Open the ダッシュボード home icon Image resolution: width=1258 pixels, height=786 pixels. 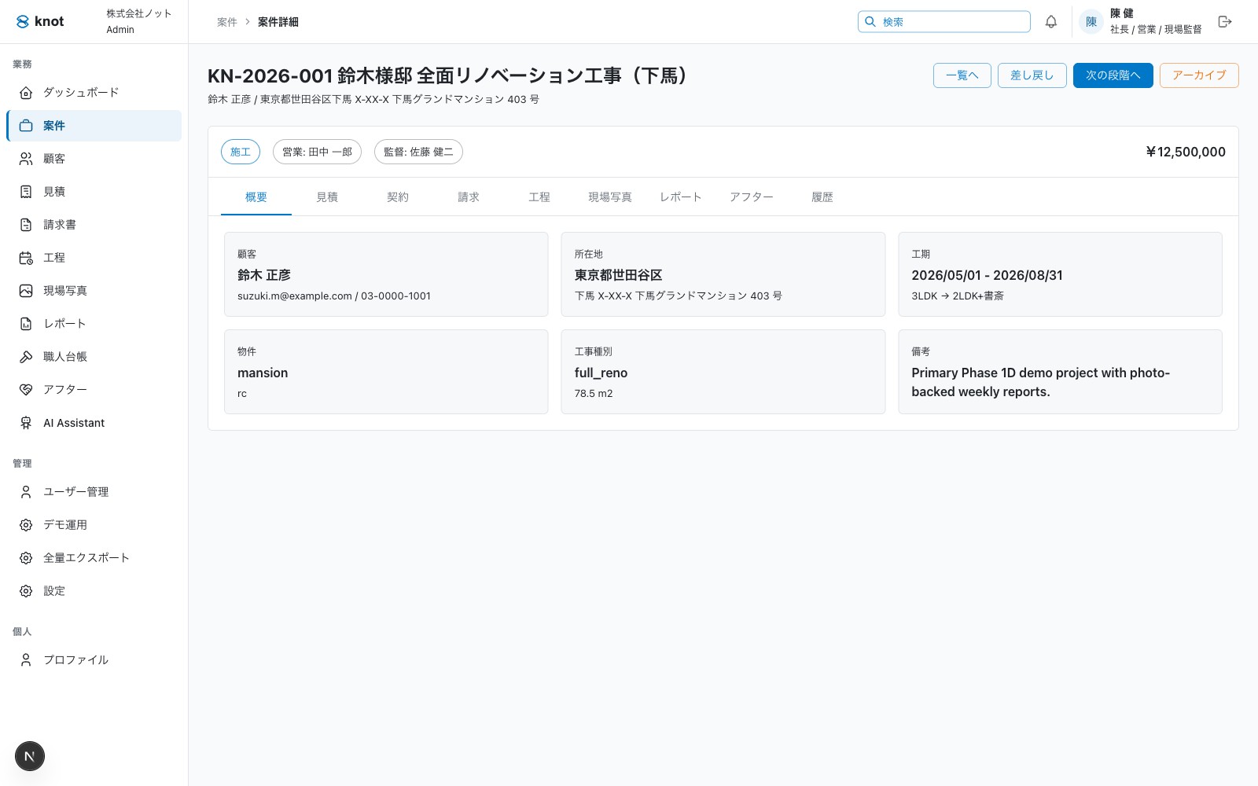pos(26,93)
